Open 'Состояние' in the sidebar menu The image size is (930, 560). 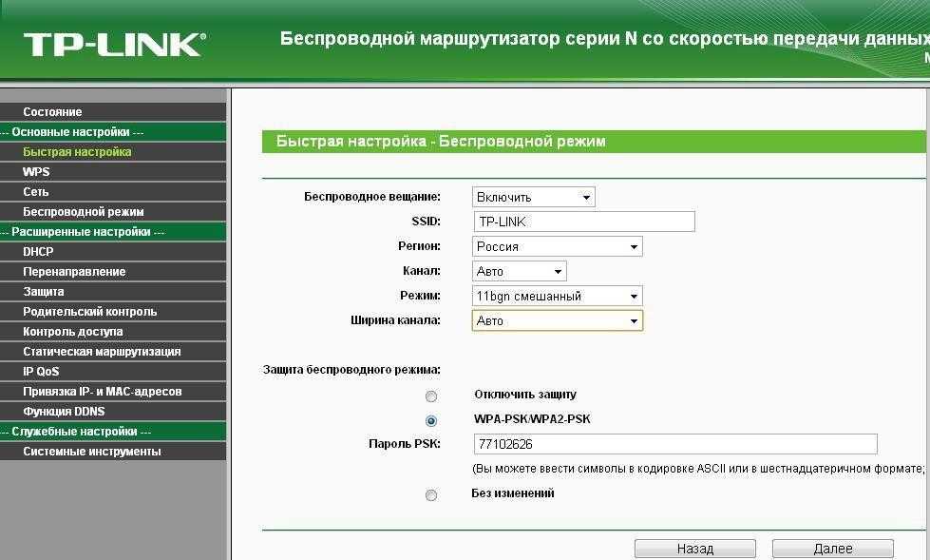(x=52, y=112)
